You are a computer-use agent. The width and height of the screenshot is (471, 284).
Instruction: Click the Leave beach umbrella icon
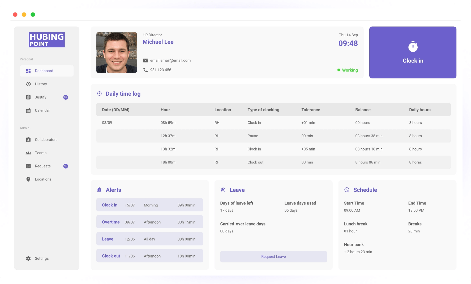pyautogui.click(x=223, y=190)
